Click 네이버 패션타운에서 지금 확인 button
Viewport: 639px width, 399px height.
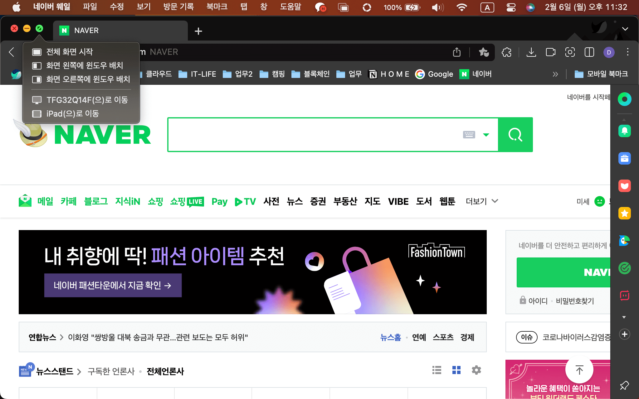point(113,285)
